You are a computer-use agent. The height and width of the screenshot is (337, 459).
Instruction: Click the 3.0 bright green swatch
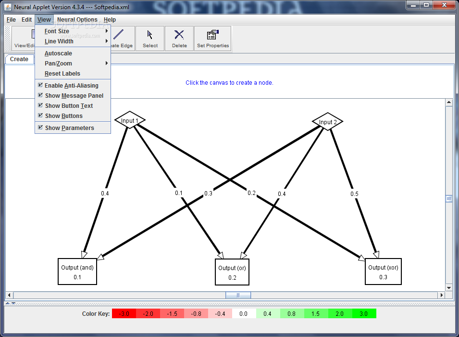click(364, 313)
